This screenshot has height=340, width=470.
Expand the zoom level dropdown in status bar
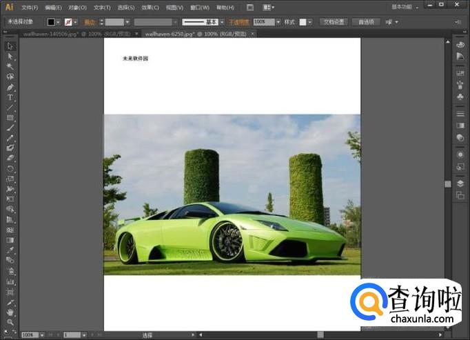pyautogui.click(x=42, y=335)
